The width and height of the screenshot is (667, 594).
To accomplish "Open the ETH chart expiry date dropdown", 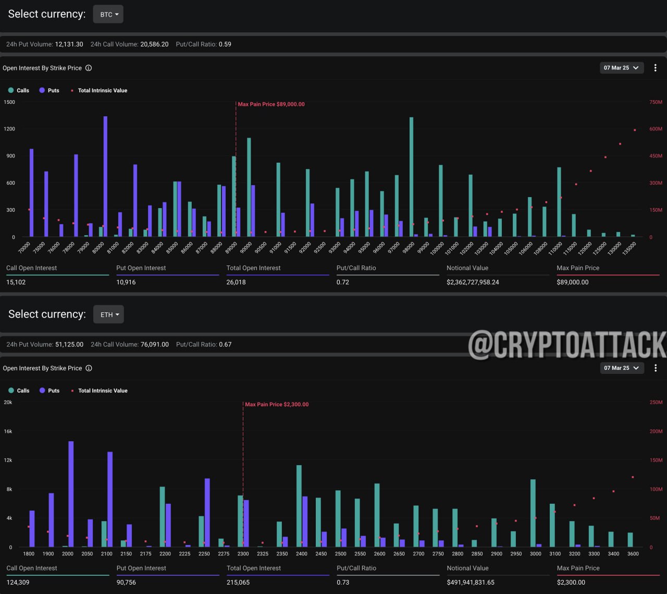I will pos(622,368).
